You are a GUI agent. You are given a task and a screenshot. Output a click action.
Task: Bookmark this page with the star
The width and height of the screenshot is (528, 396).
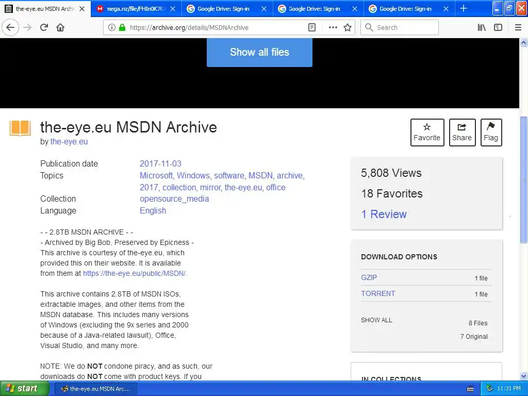click(348, 27)
